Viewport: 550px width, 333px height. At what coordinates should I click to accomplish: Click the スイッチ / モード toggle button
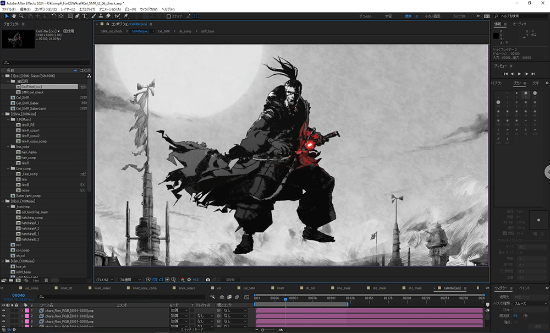[x=191, y=330]
